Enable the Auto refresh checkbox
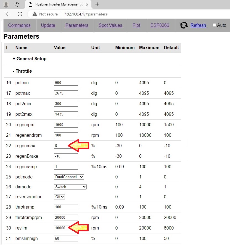The image size is (230, 245). click(x=215, y=25)
